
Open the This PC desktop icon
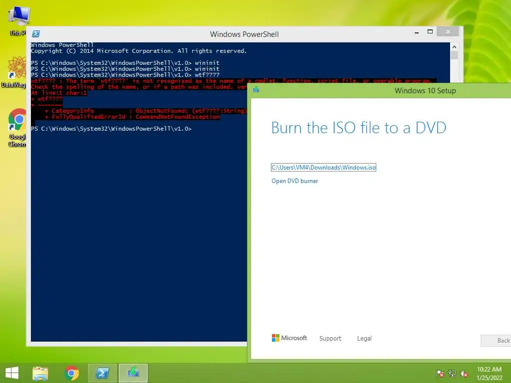[x=18, y=20]
